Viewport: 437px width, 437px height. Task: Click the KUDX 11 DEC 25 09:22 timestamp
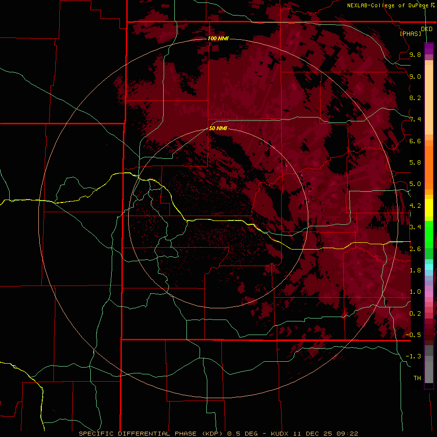tap(314, 434)
